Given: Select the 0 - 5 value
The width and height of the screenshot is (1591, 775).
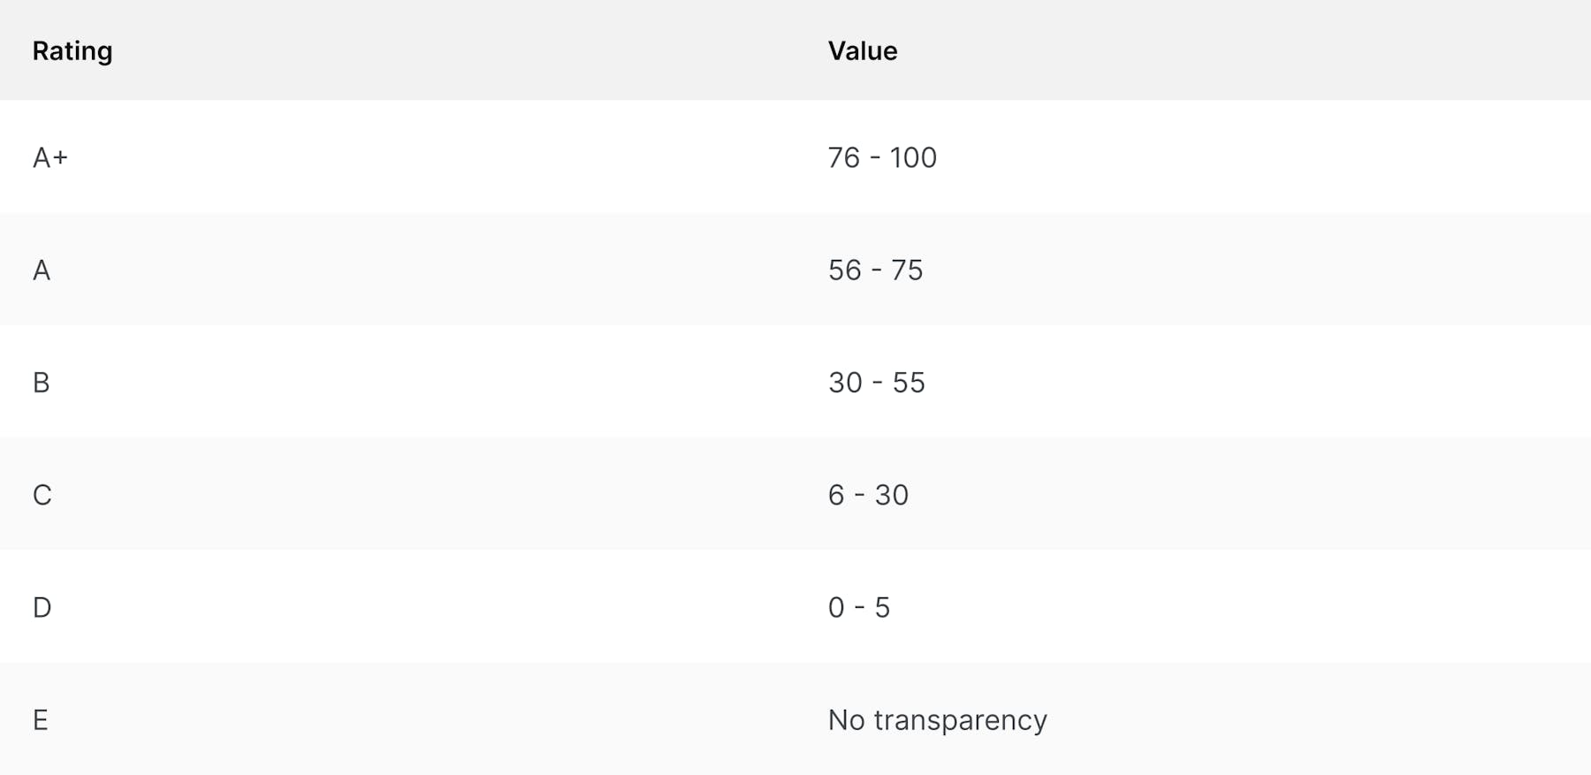Looking at the screenshot, I should click(858, 607).
